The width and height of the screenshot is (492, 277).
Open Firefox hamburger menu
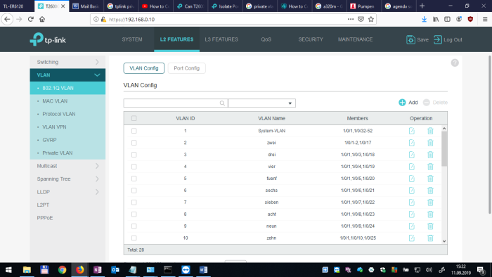pos(485,20)
